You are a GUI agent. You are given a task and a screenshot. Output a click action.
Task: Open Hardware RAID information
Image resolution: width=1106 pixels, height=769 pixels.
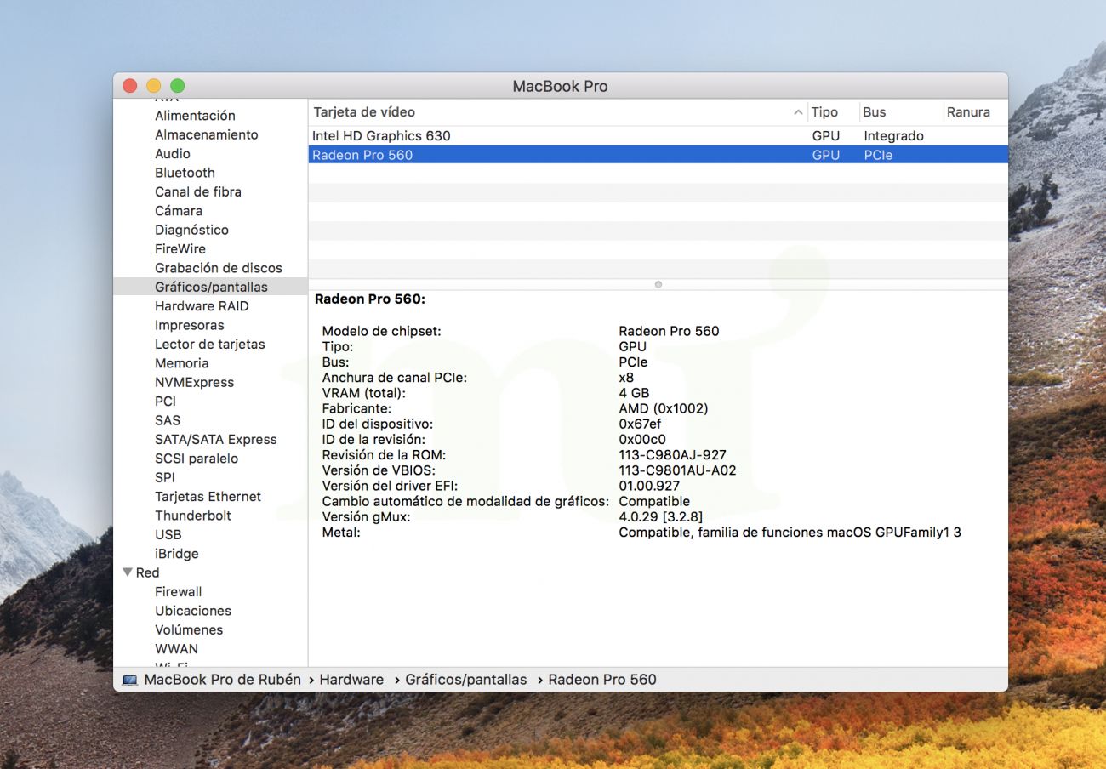pos(202,306)
